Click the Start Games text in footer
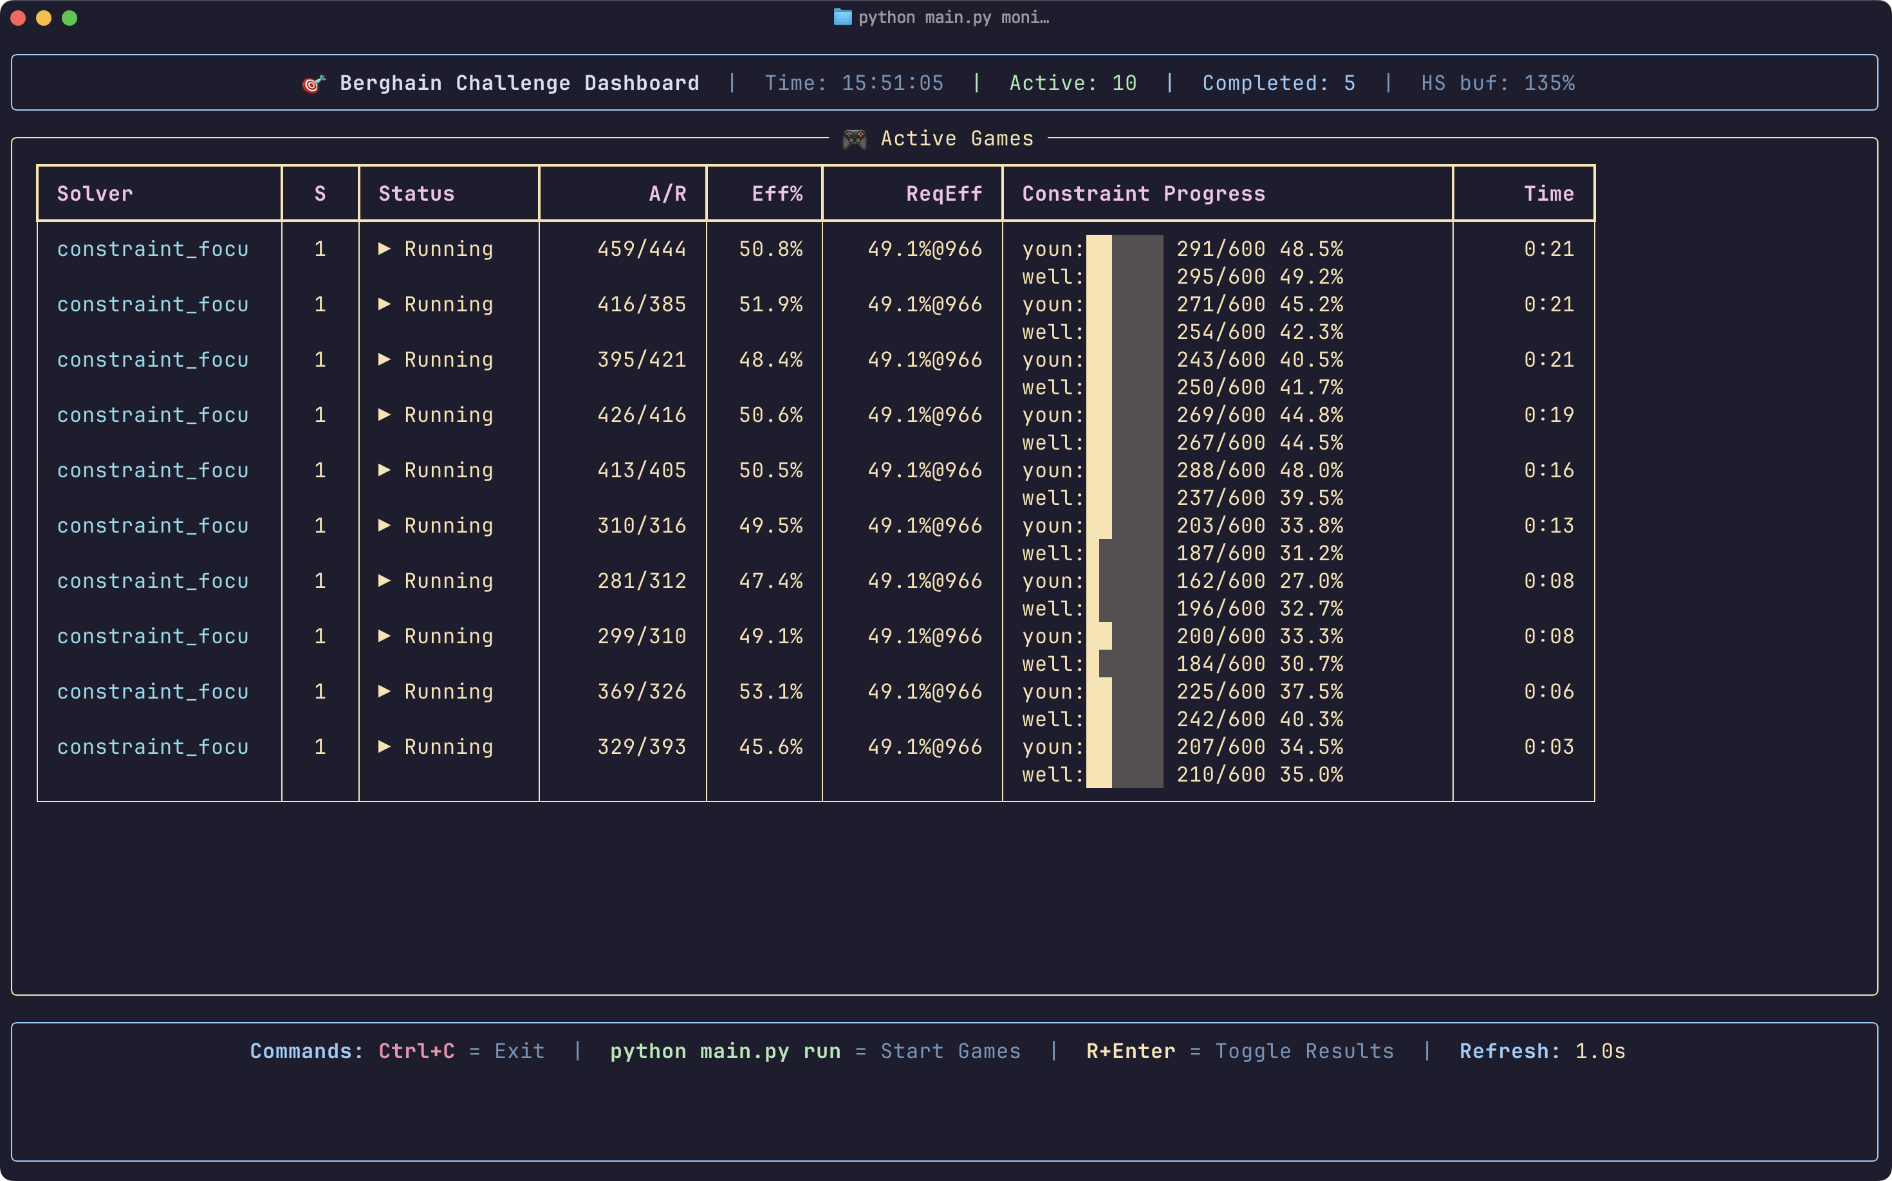The image size is (1892, 1181). pos(951,1051)
